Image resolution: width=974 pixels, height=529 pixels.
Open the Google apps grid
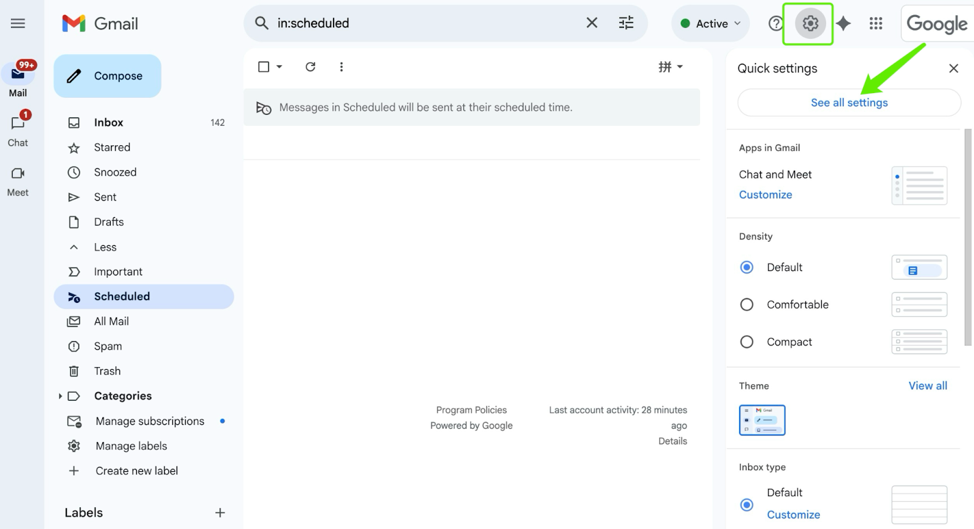(876, 24)
